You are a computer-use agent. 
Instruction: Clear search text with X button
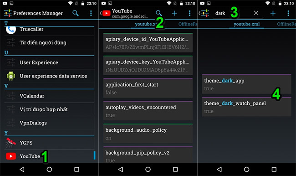[256, 13]
